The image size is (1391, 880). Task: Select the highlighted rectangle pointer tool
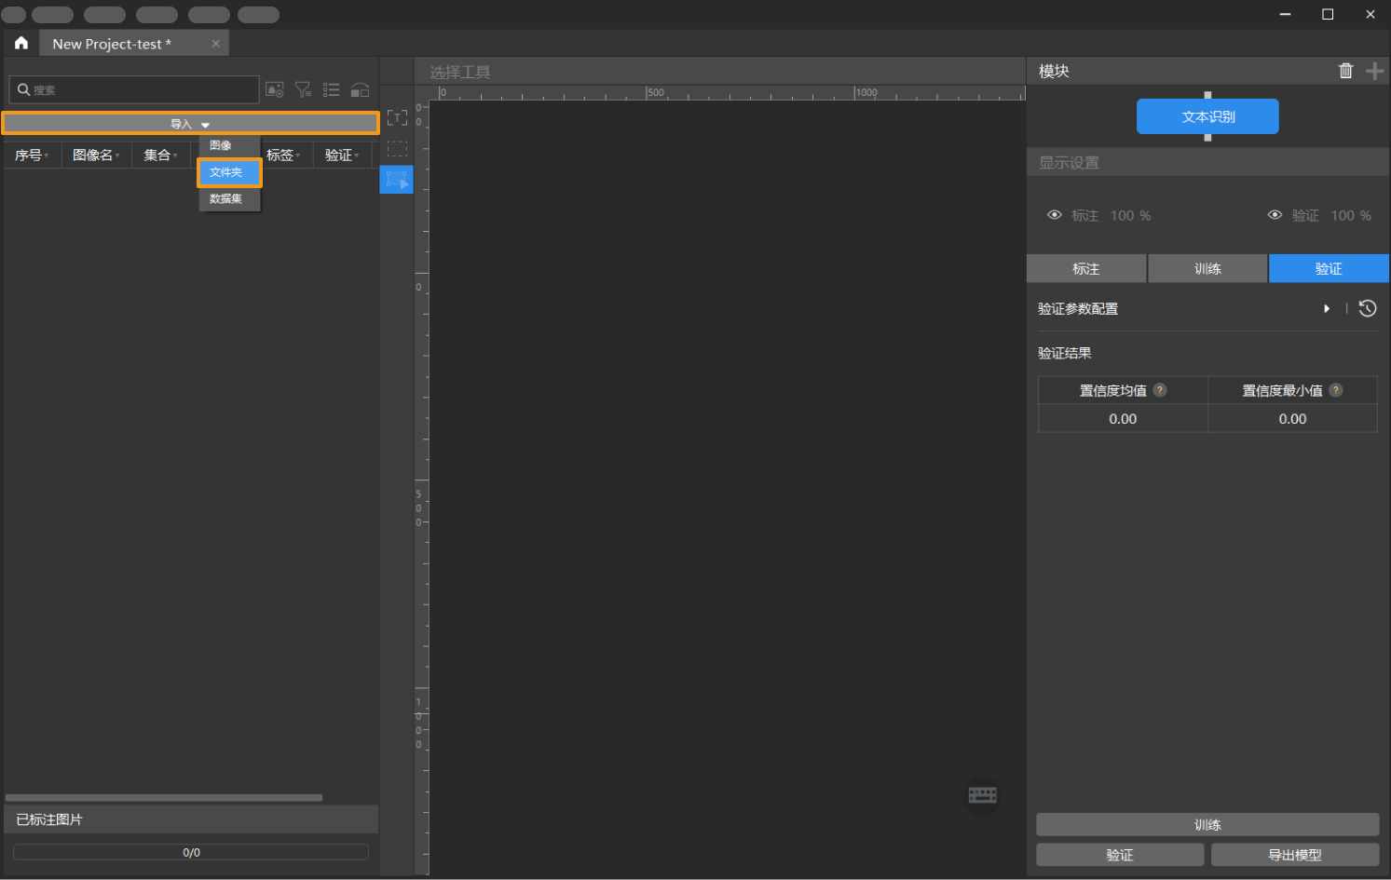point(397,180)
